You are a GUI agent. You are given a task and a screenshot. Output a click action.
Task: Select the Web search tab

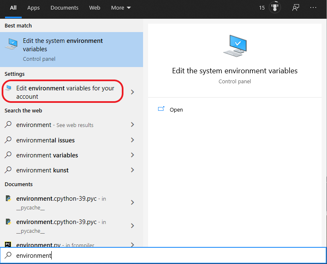(x=95, y=7)
